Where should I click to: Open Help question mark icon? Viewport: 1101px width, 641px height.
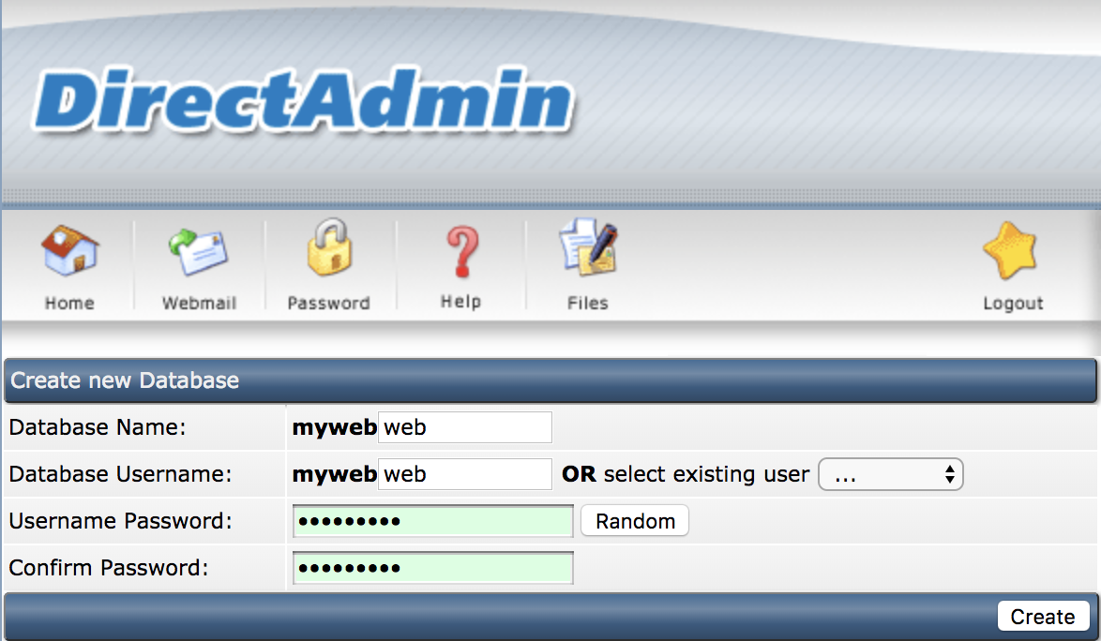click(x=462, y=251)
